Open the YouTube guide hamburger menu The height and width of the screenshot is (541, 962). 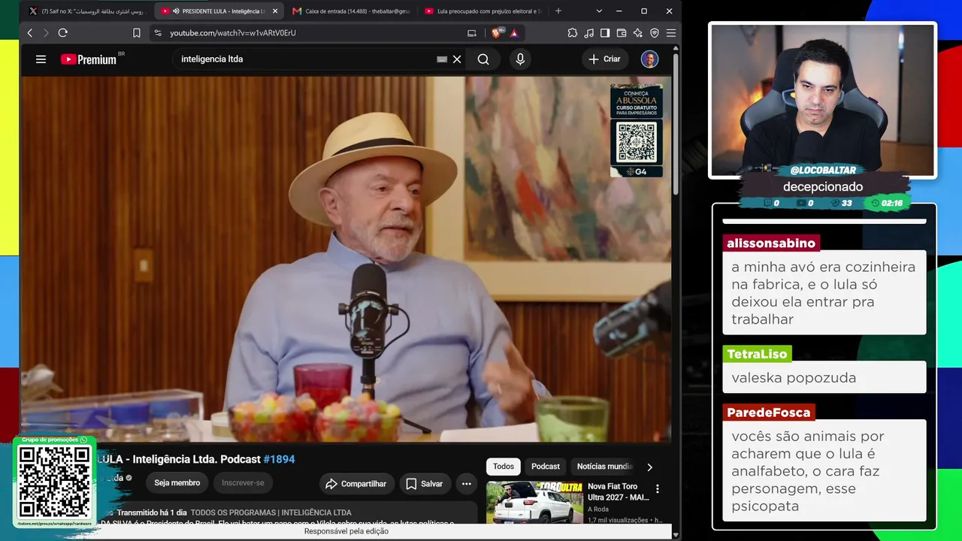[x=41, y=59]
